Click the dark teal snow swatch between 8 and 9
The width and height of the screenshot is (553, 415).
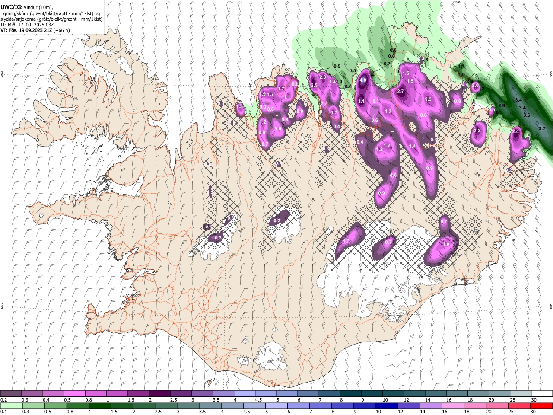click(351, 394)
